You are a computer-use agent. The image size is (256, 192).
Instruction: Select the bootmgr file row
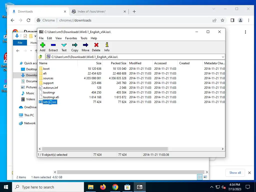click(x=131, y=92)
